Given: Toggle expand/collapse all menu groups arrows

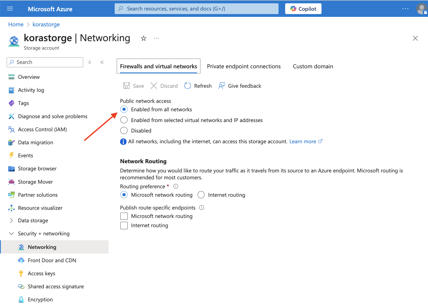Looking at the screenshot, I should (x=90, y=62).
